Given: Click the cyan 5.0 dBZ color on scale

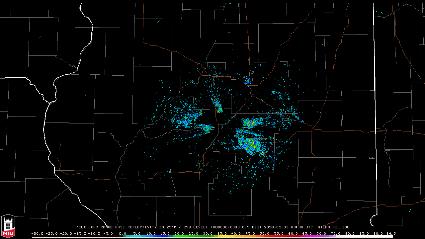Looking at the screenshot, I should coord(137,236).
